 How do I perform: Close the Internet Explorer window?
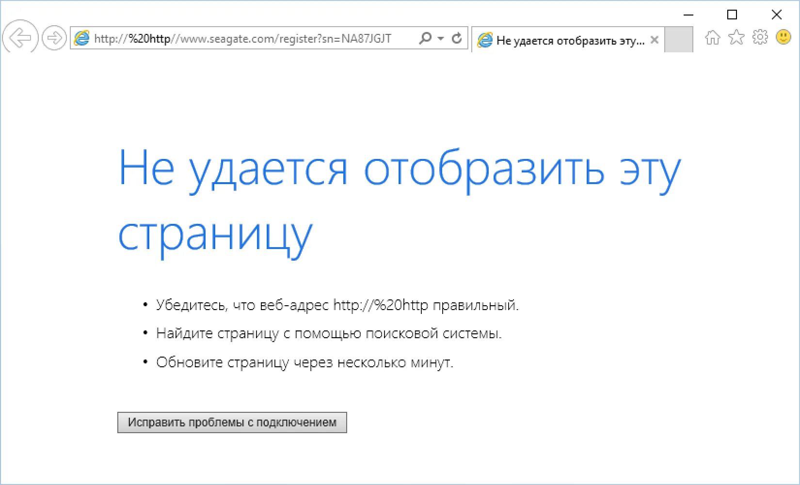(777, 15)
